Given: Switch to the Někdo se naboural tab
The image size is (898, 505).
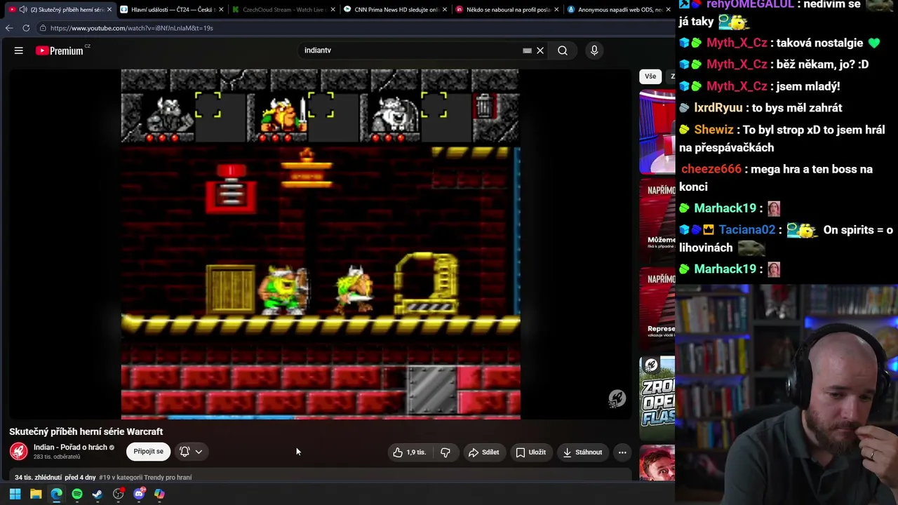Looking at the screenshot, I should pos(507,10).
